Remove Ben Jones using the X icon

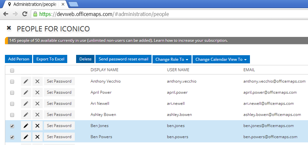(x=37, y=126)
